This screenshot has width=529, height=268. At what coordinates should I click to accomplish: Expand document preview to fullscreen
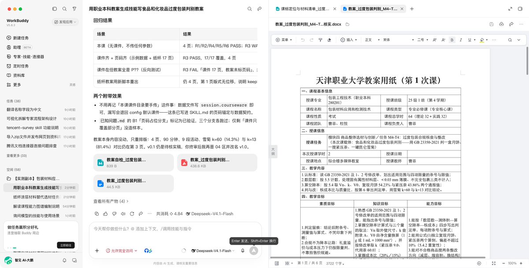[510, 9]
